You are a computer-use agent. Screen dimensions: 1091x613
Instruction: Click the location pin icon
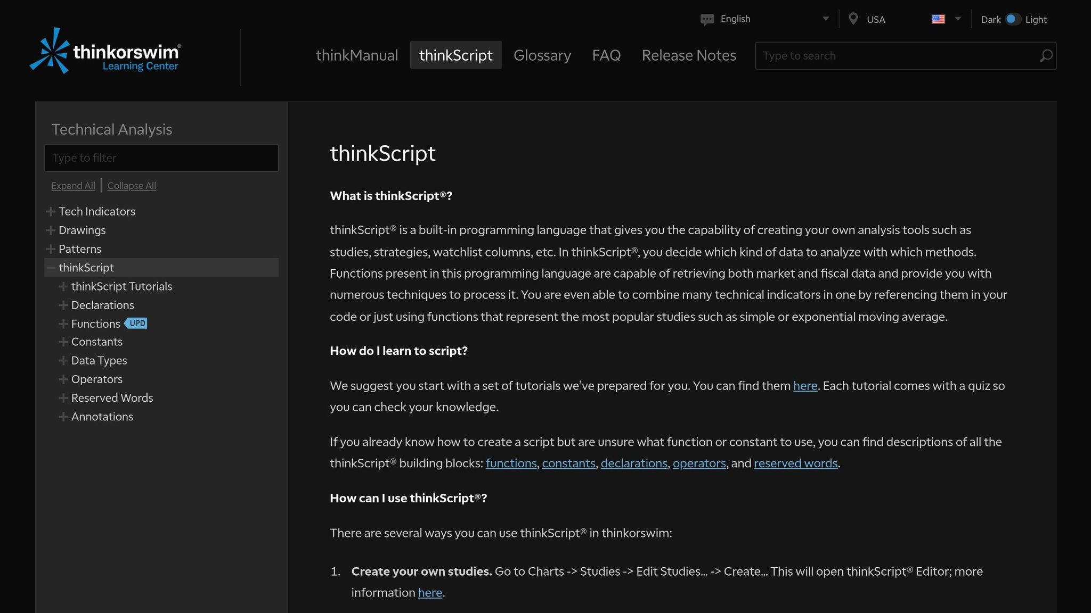[x=853, y=19]
